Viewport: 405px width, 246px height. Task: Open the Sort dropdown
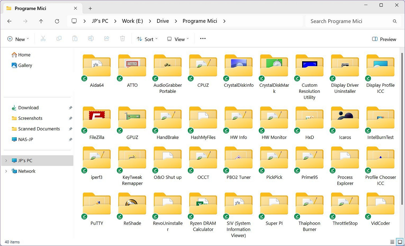click(x=147, y=39)
